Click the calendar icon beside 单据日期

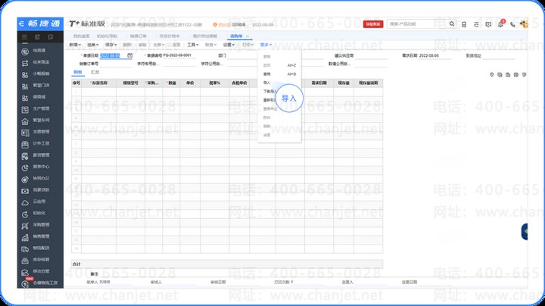(x=130, y=55)
